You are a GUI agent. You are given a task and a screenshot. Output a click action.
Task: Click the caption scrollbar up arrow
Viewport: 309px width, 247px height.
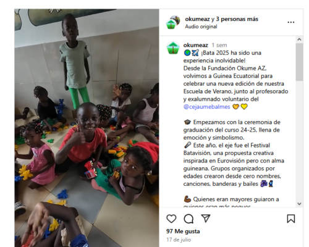(x=299, y=40)
